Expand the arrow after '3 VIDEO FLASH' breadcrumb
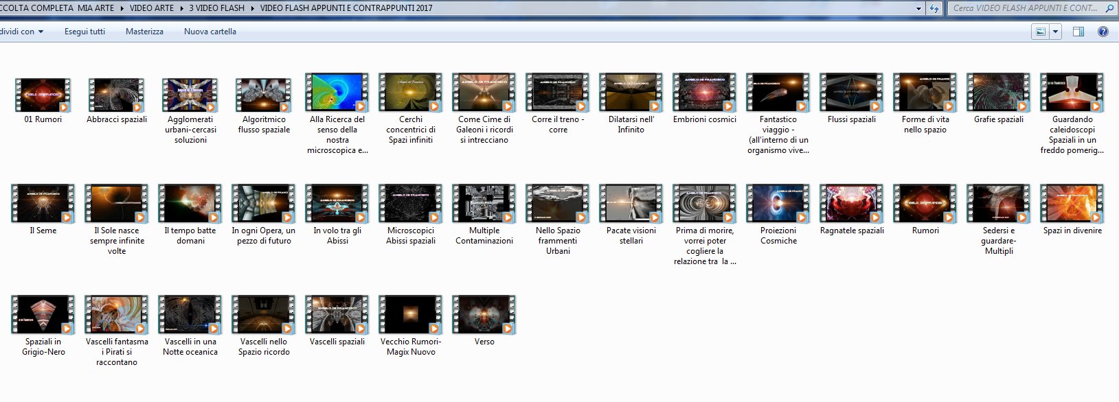 point(252,8)
